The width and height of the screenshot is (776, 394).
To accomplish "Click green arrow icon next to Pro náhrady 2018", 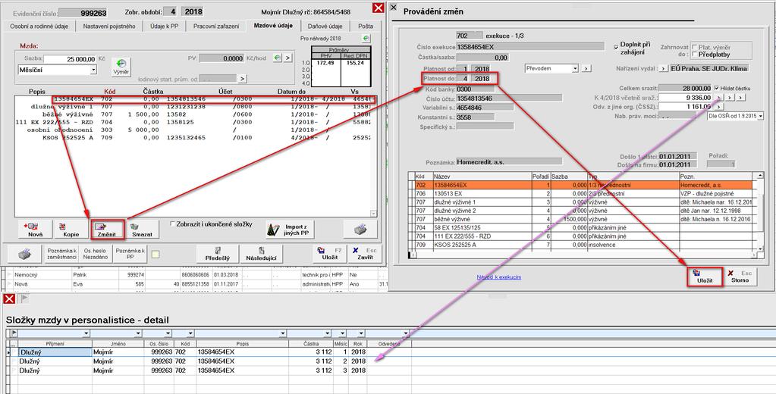I will coord(365,39).
